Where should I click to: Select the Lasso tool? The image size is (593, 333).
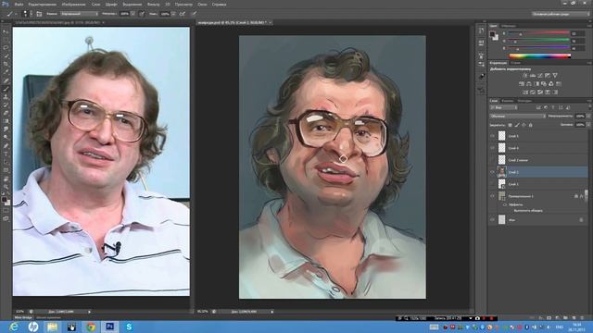click(6, 48)
